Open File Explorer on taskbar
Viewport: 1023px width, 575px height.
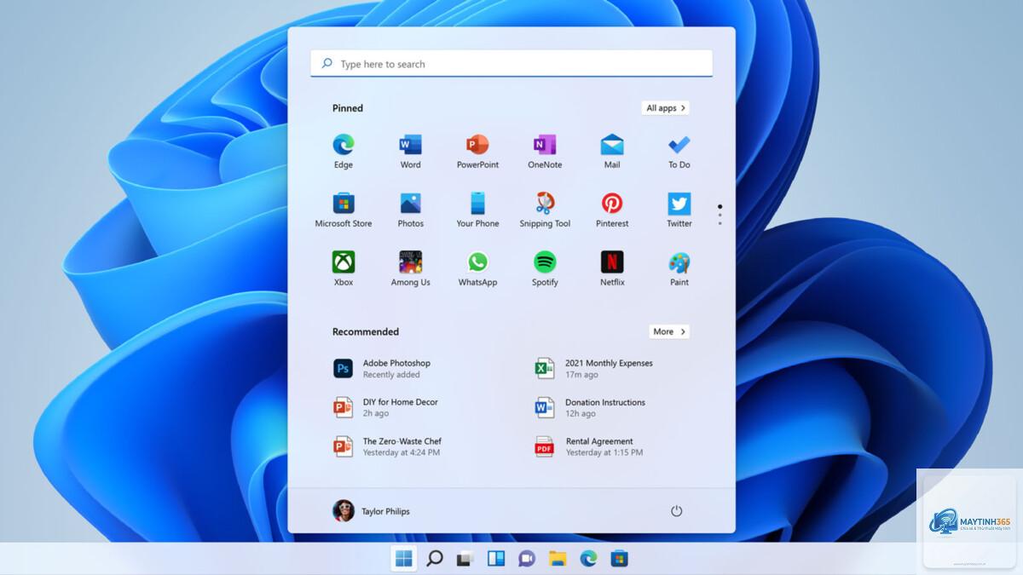click(x=558, y=559)
